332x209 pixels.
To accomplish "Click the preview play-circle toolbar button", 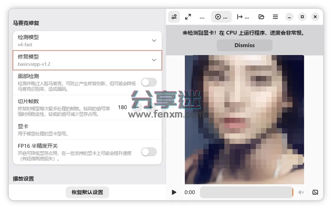I will [221, 17].
